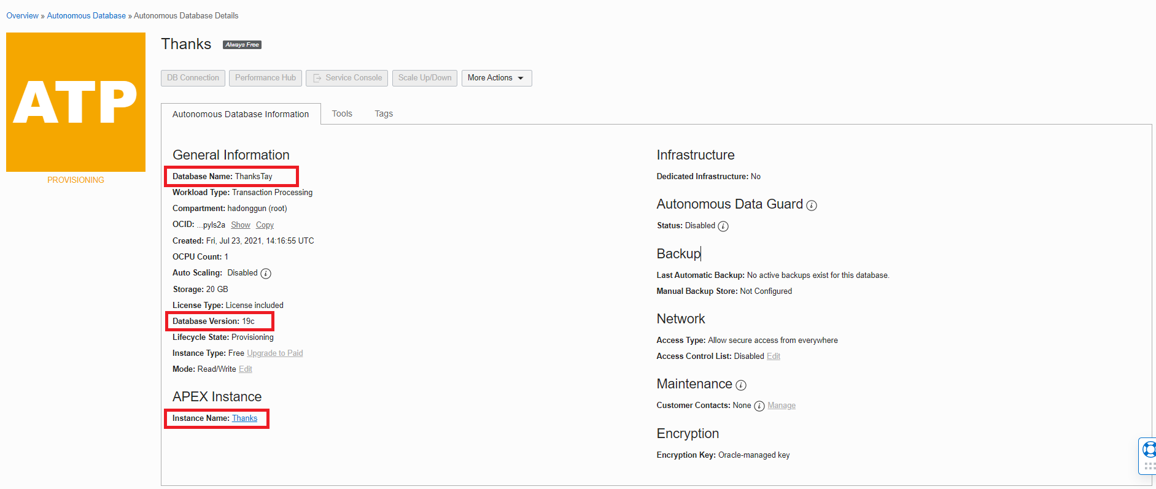This screenshot has height=489, width=1156.
Task: Click 'Storage: 20 GB' text
Action: tap(200, 290)
